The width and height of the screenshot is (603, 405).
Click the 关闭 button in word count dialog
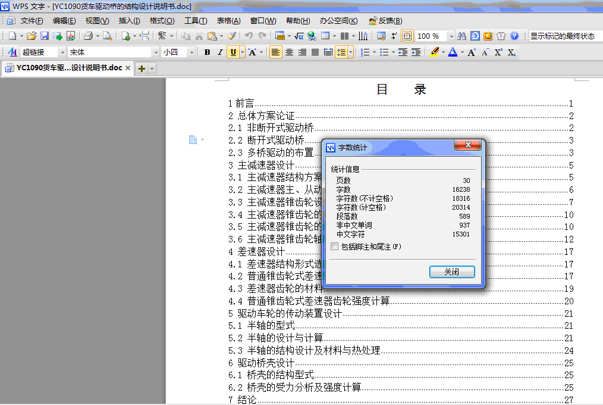pyautogui.click(x=452, y=272)
